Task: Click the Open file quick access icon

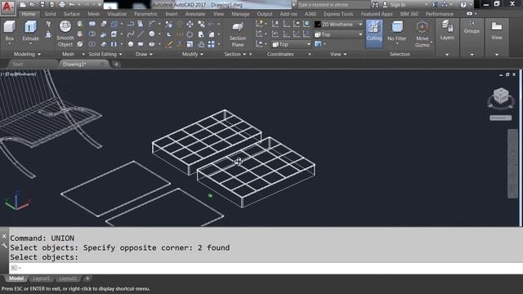Action: (x=33, y=5)
